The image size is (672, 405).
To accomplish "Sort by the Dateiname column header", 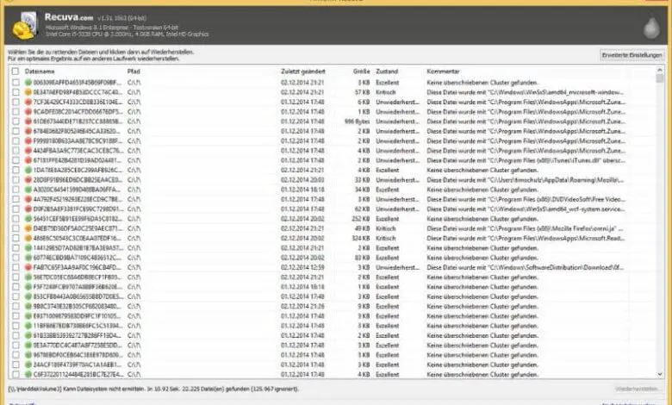I will tap(40, 72).
